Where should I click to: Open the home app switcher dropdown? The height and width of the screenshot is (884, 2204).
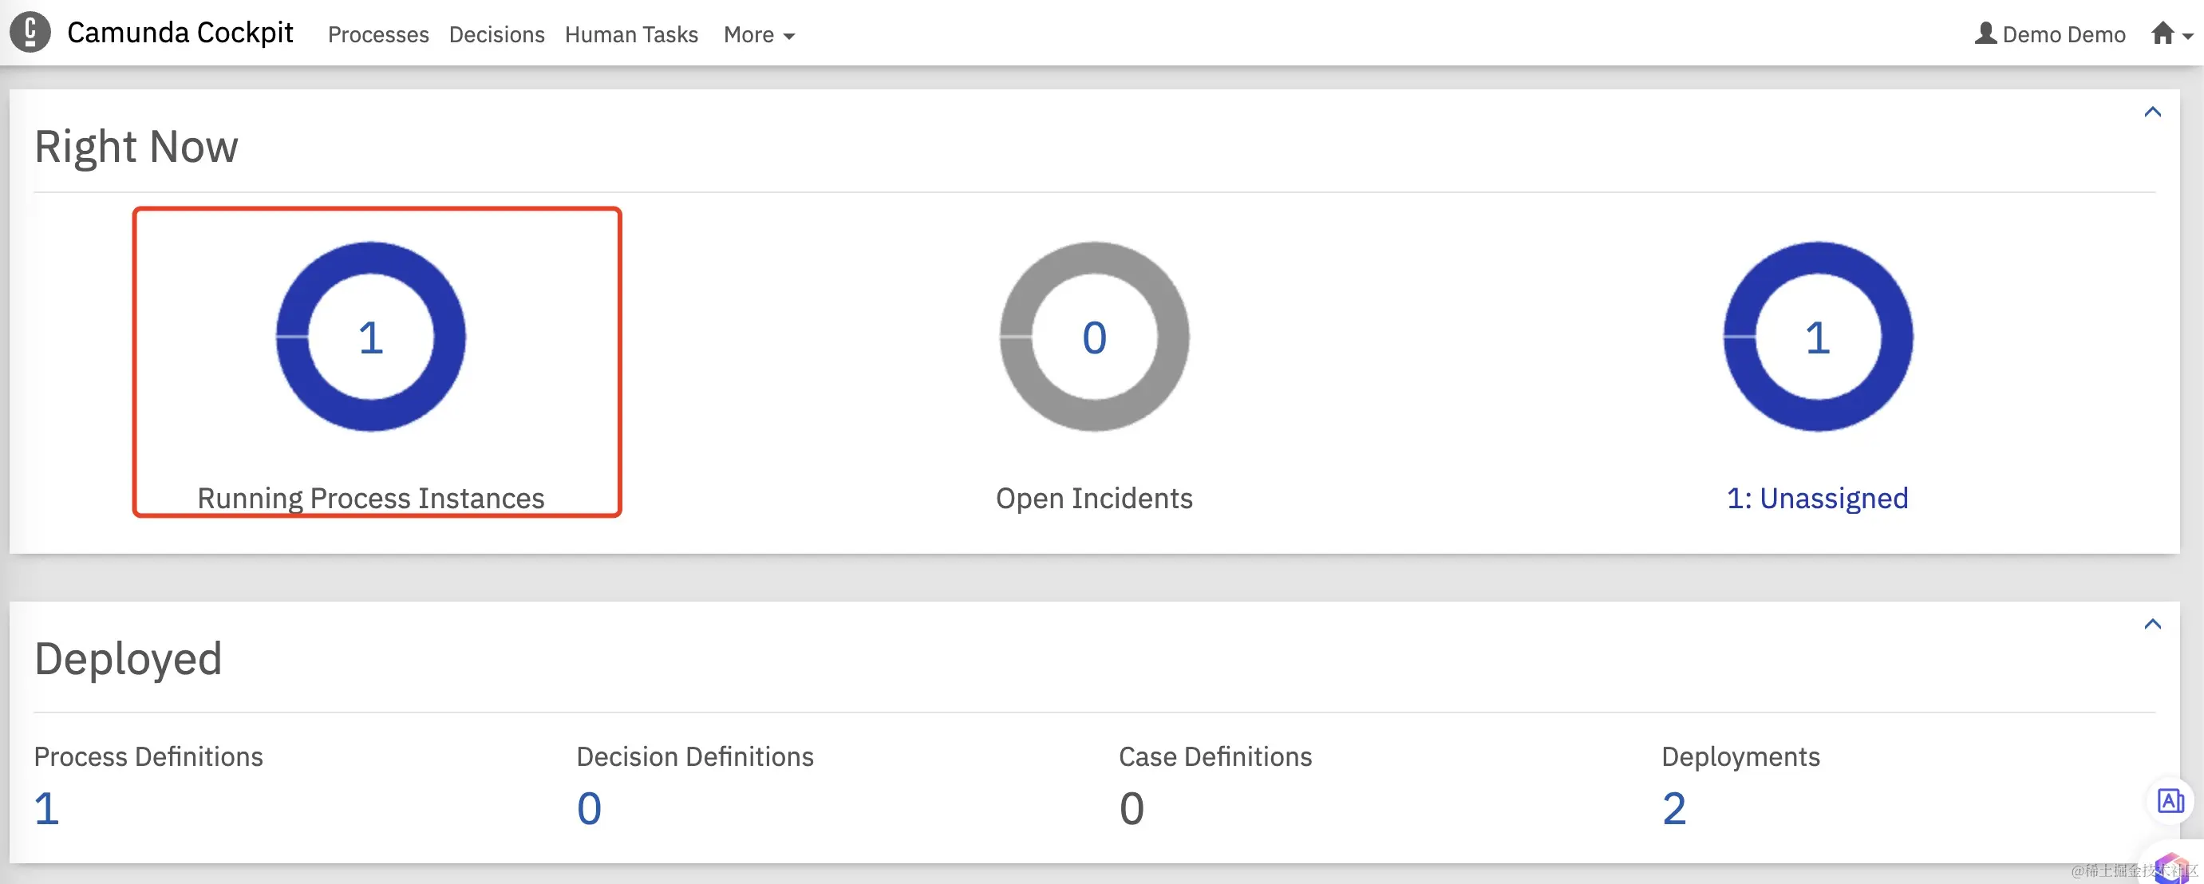point(2172,34)
